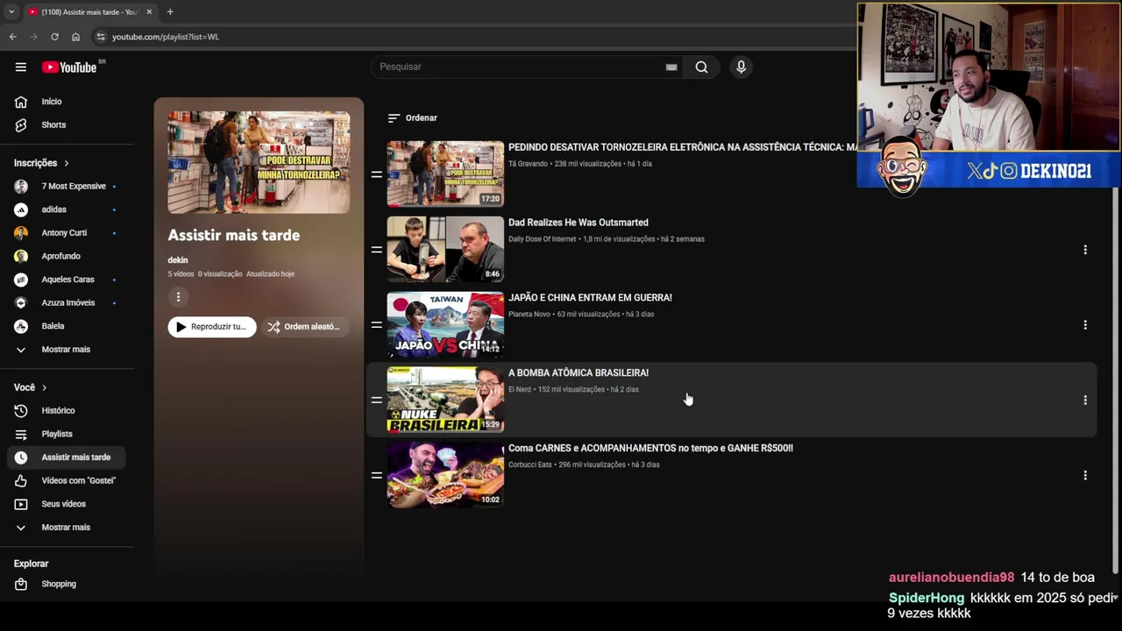Reload the page with browser refresh
The height and width of the screenshot is (631, 1122).
coord(54,37)
